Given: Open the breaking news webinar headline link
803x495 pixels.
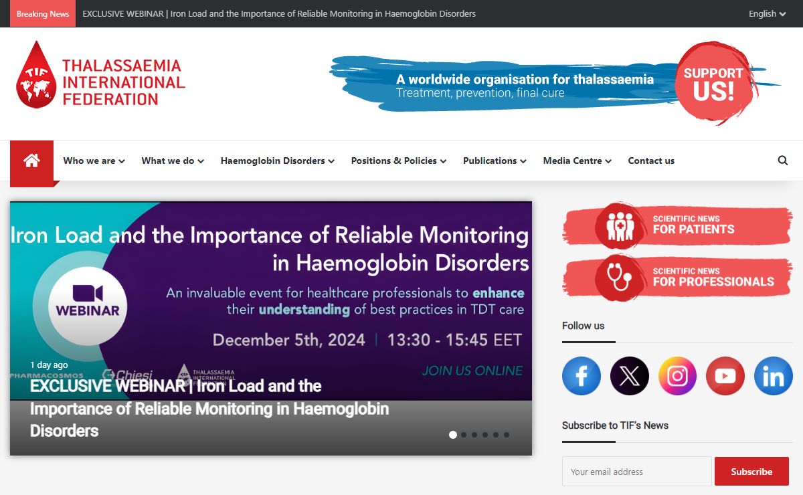Looking at the screenshot, I should [x=279, y=13].
